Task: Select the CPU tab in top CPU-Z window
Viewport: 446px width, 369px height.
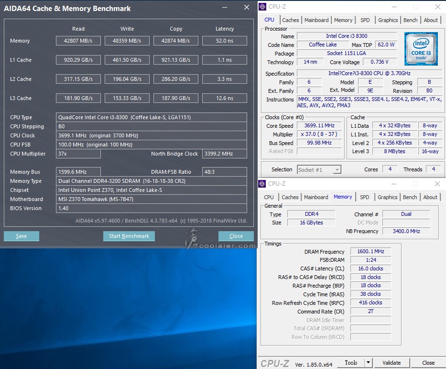Action: coord(269,20)
